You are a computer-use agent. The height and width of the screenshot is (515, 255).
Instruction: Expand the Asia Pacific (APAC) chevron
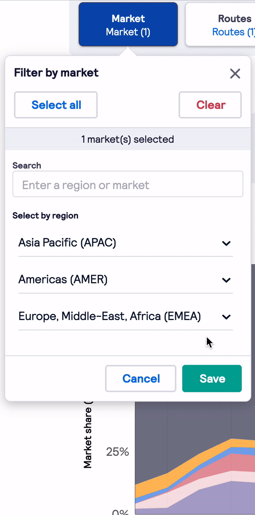tap(227, 243)
